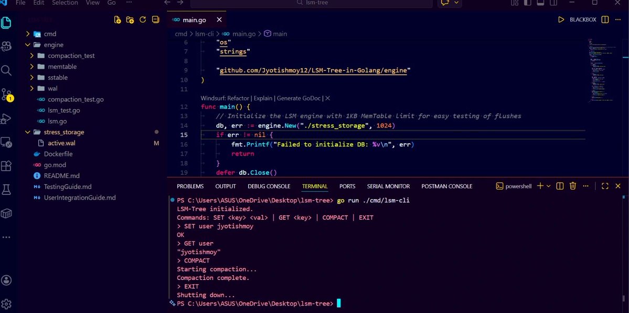Show additional views ellipsis in activity bar
This screenshot has height=313, width=629.
pos(6,237)
